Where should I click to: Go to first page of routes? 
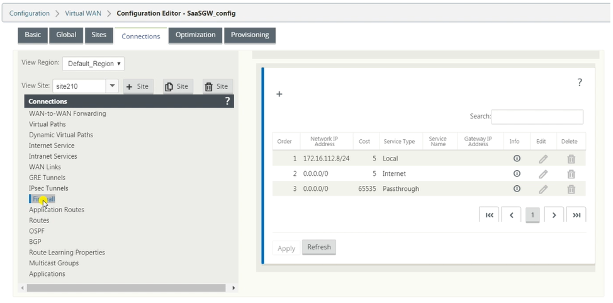coord(489,215)
